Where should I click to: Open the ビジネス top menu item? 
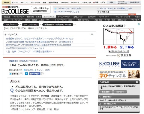coord(15,3)
